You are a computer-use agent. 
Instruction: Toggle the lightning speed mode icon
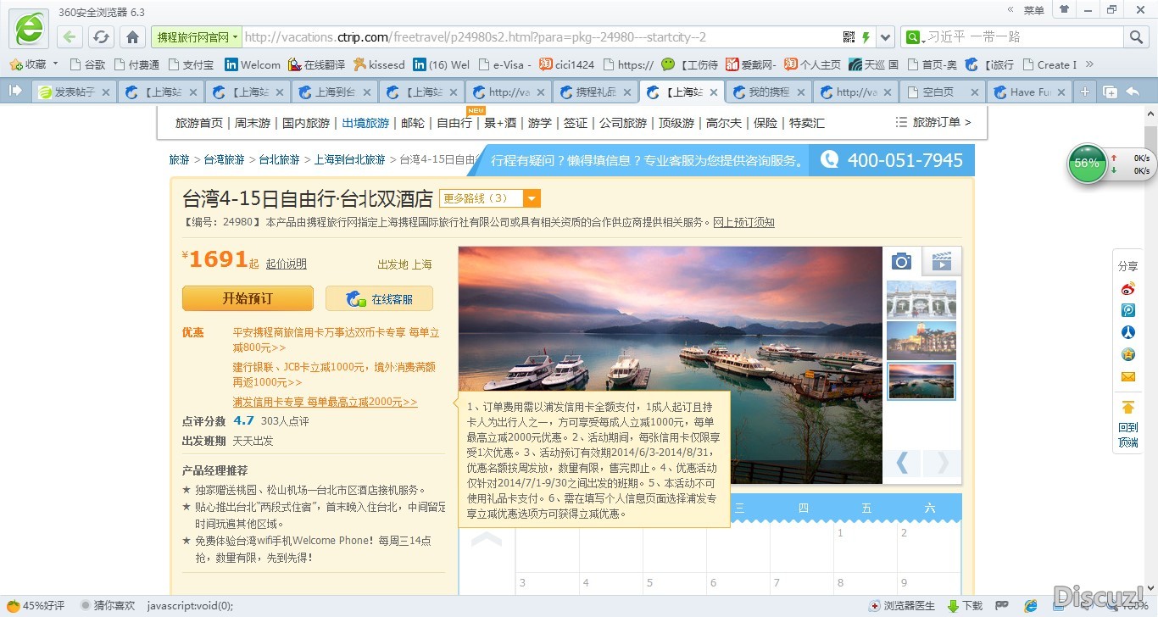click(866, 37)
